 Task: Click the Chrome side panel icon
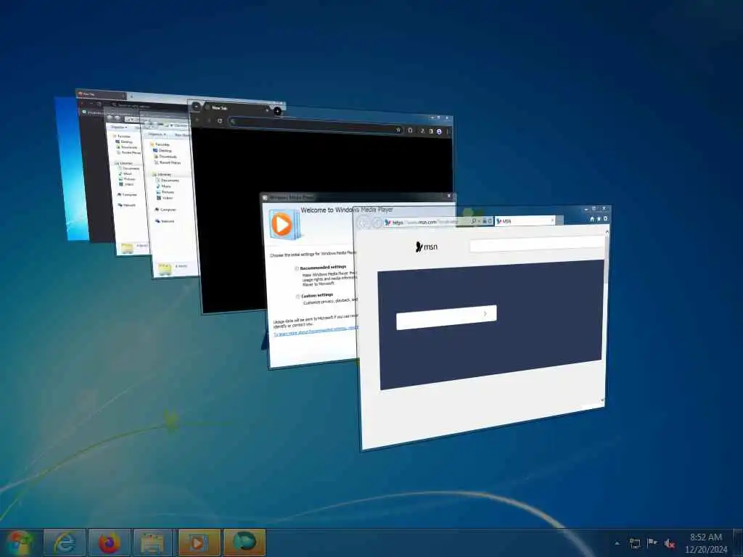431,131
